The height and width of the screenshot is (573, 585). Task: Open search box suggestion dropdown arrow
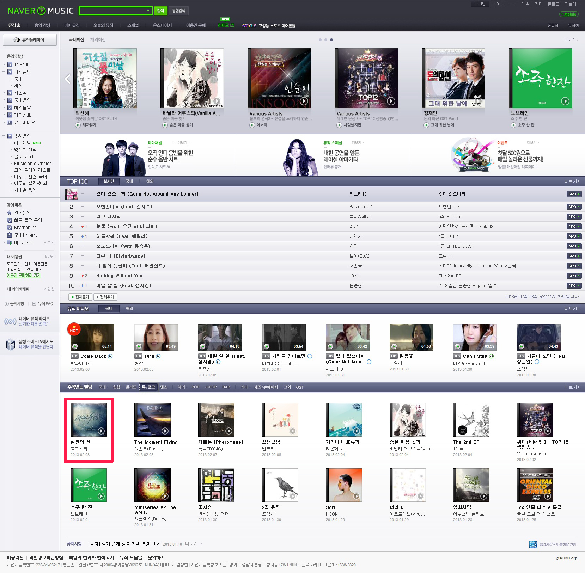click(x=148, y=11)
